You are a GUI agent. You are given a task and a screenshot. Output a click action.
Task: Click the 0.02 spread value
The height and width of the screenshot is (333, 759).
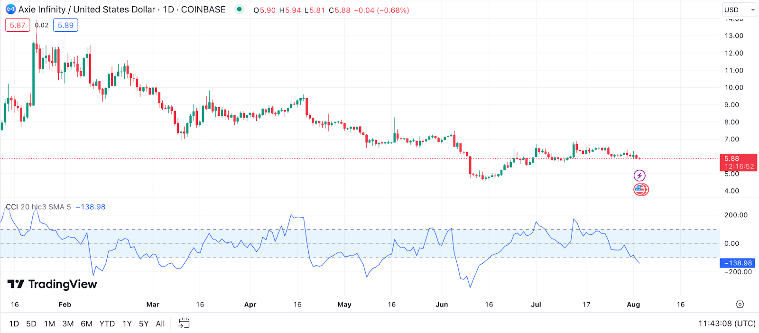click(42, 25)
